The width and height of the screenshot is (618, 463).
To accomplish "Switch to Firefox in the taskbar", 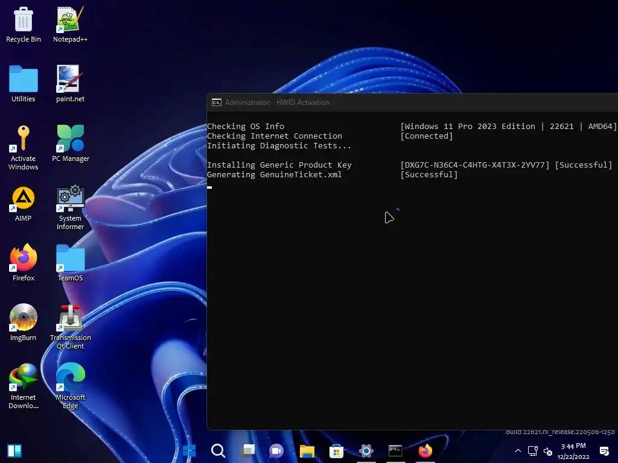I will tap(425, 451).
